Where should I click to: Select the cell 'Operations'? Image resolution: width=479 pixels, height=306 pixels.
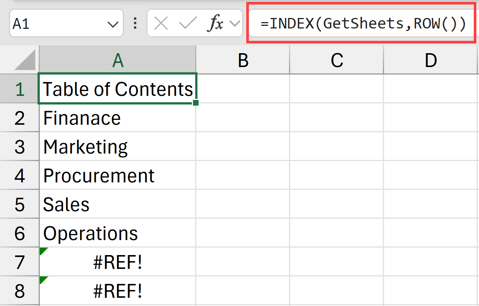point(117,233)
